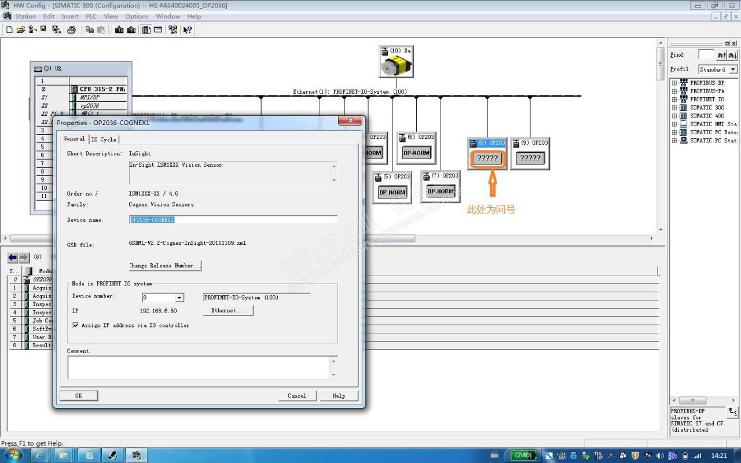This screenshot has height=463, width=741.
Task: Open the Options menu
Action: pos(137,16)
